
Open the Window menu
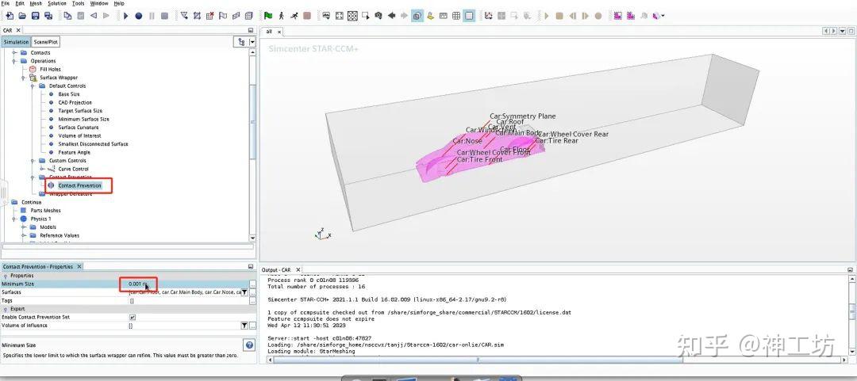(x=99, y=3)
